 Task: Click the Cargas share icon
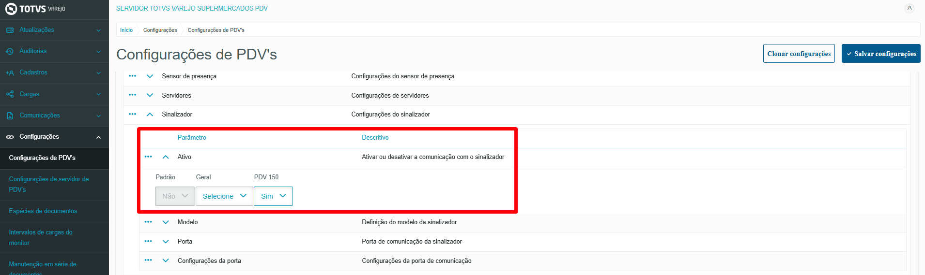pos(10,94)
